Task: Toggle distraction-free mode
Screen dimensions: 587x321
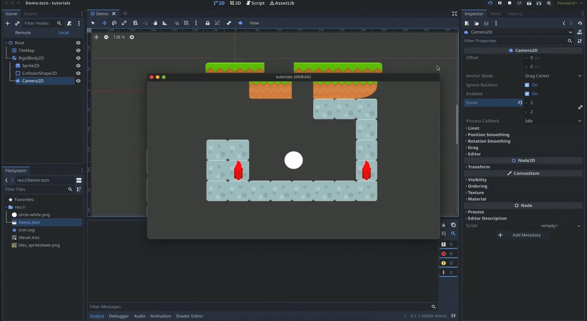Action: (x=454, y=14)
